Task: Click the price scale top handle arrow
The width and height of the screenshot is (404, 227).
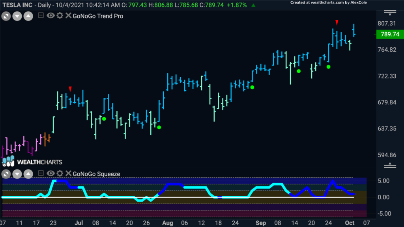Action: 390,13
